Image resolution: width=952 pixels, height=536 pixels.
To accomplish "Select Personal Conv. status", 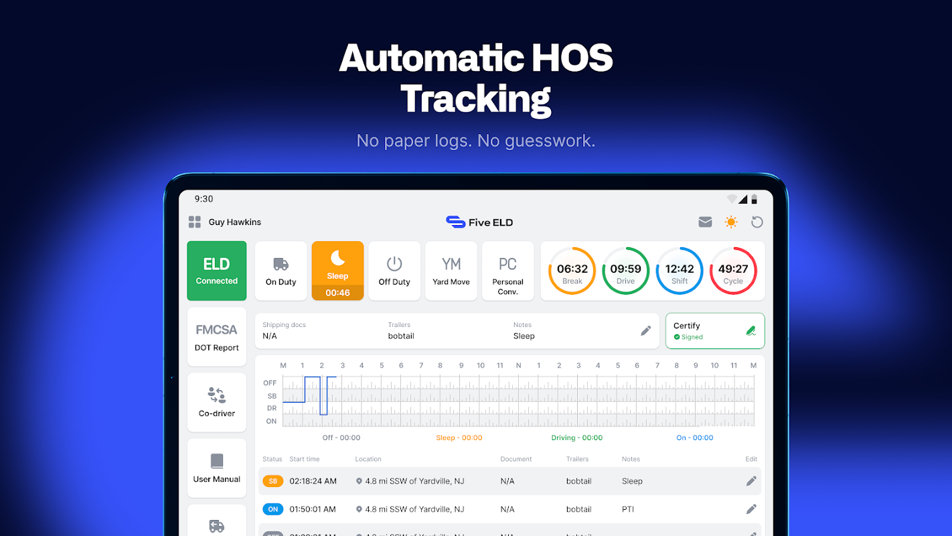I will [x=508, y=271].
